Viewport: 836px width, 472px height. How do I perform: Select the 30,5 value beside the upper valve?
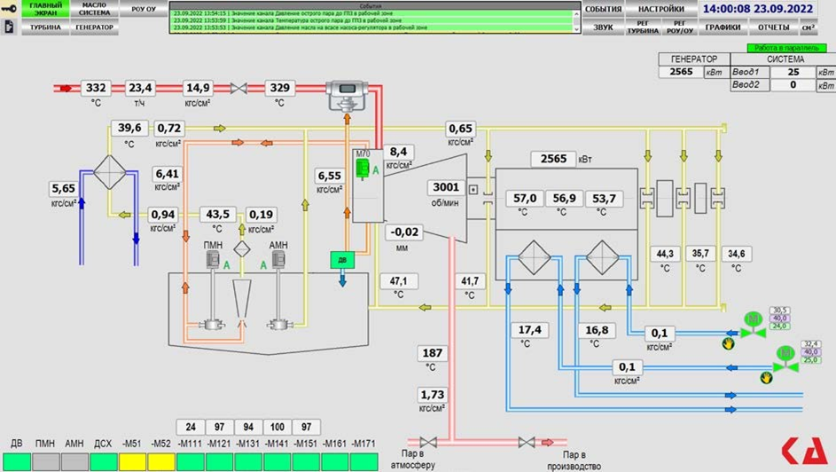779,311
